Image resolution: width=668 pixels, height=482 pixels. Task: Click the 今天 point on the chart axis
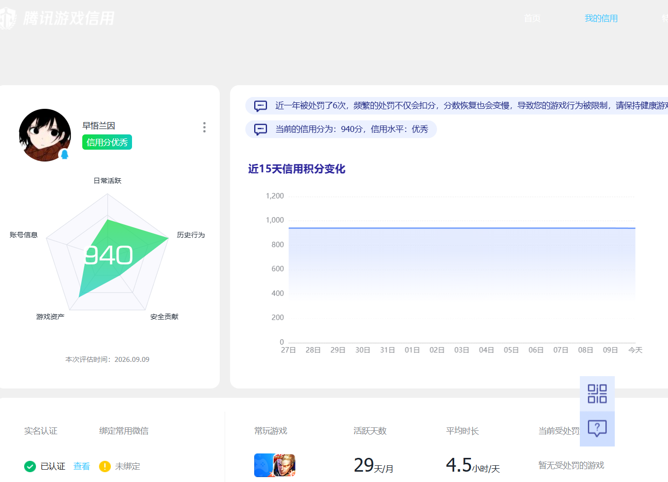coord(635,350)
